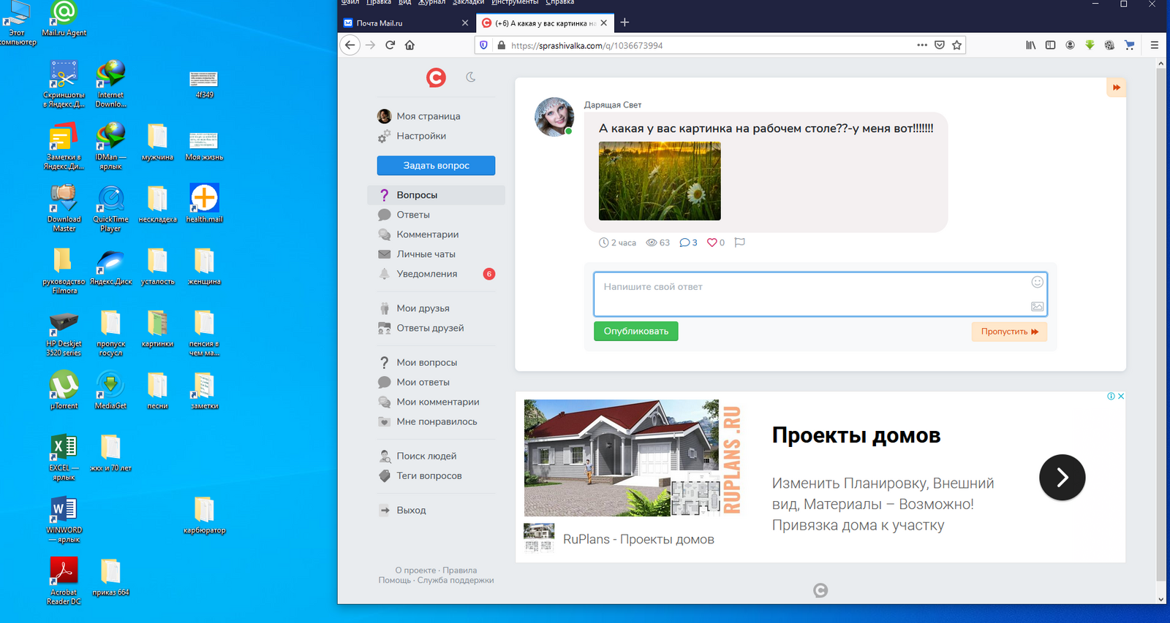The width and height of the screenshot is (1170, 623).
Task: Publish answer with Опубликовать button
Action: click(636, 332)
